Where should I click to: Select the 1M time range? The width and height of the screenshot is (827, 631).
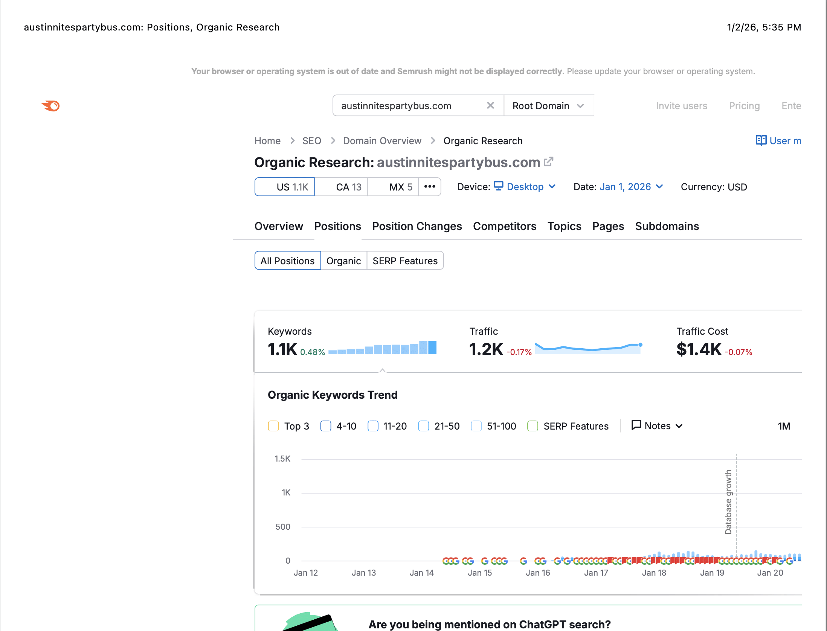pos(784,426)
